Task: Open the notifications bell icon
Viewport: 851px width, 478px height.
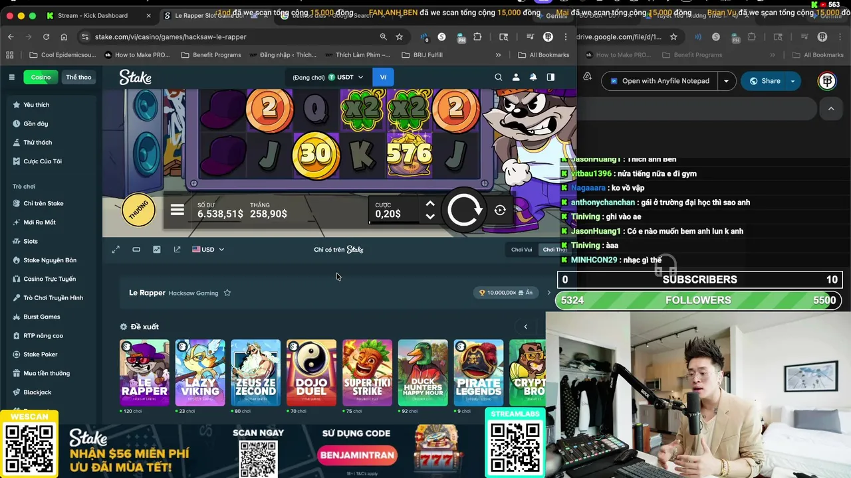Action: 533,77
